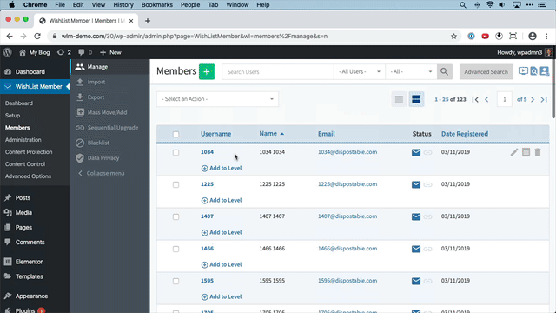Tick the checkbox for user 1407
Image resolution: width=556 pixels, height=313 pixels.
coord(175,216)
